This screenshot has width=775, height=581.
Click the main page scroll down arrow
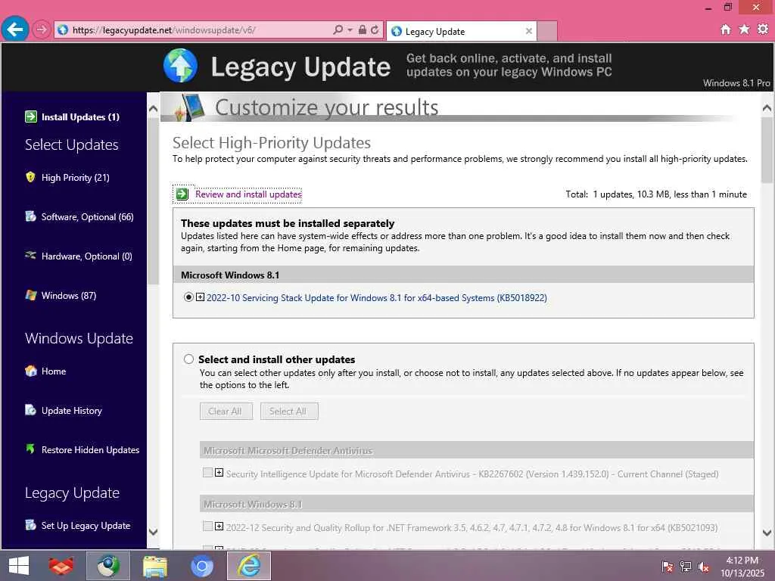[767, 533]
